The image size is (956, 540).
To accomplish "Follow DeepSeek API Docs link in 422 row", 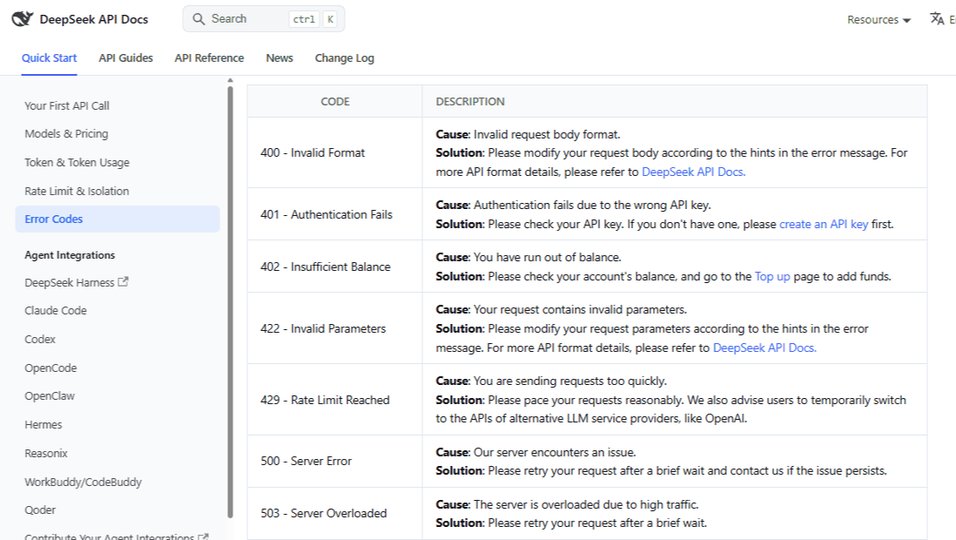I will pyautogui.click(x=764, y=348).
